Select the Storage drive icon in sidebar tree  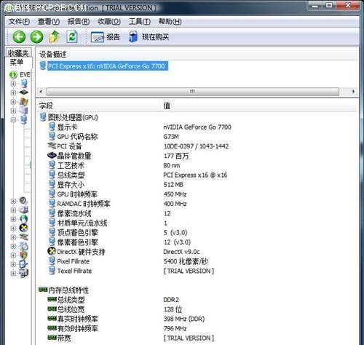(x=24, y=210)
